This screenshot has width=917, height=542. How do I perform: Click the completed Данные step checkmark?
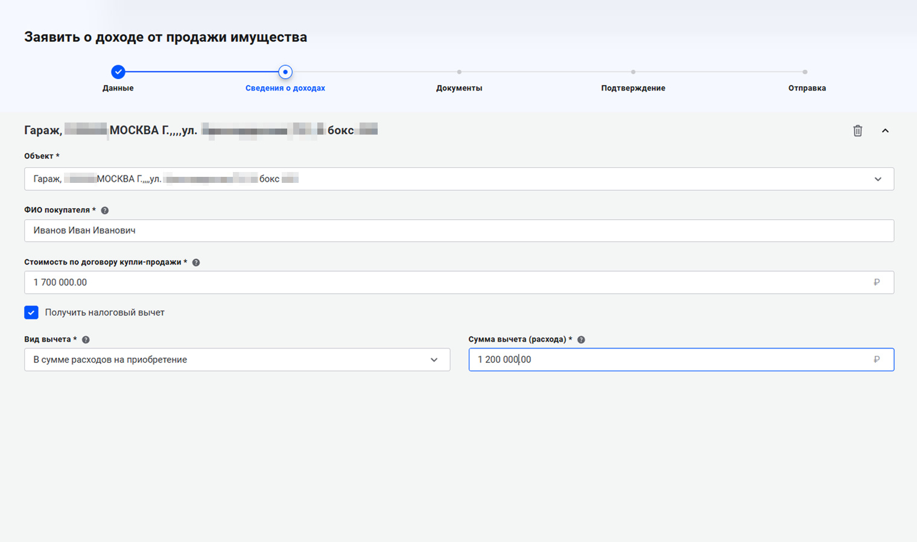tap(118, 72)
